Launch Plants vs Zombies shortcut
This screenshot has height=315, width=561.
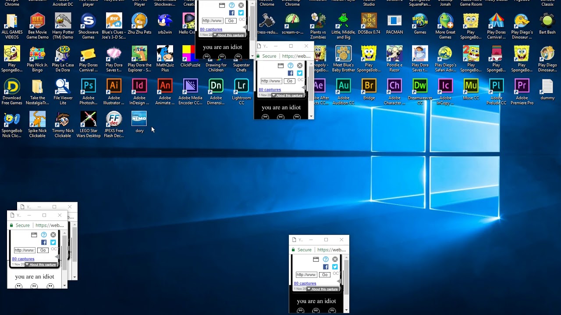[318, 26]
